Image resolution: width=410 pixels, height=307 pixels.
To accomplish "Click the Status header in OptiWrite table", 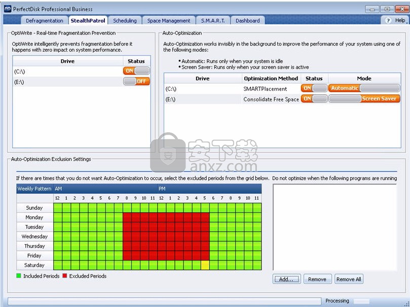I will click(x=136, y=61).
